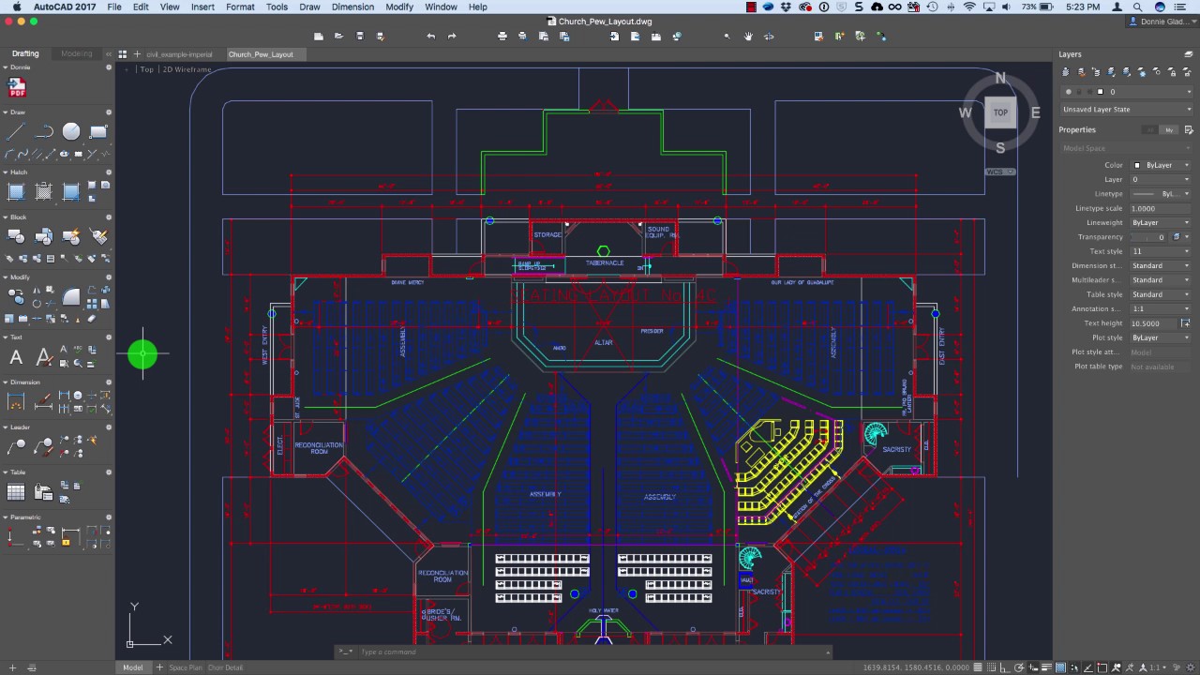The width and height of the screenshot is (1200, 675).
Task: Click the Hatch tool icon
Action: [16, 192]
